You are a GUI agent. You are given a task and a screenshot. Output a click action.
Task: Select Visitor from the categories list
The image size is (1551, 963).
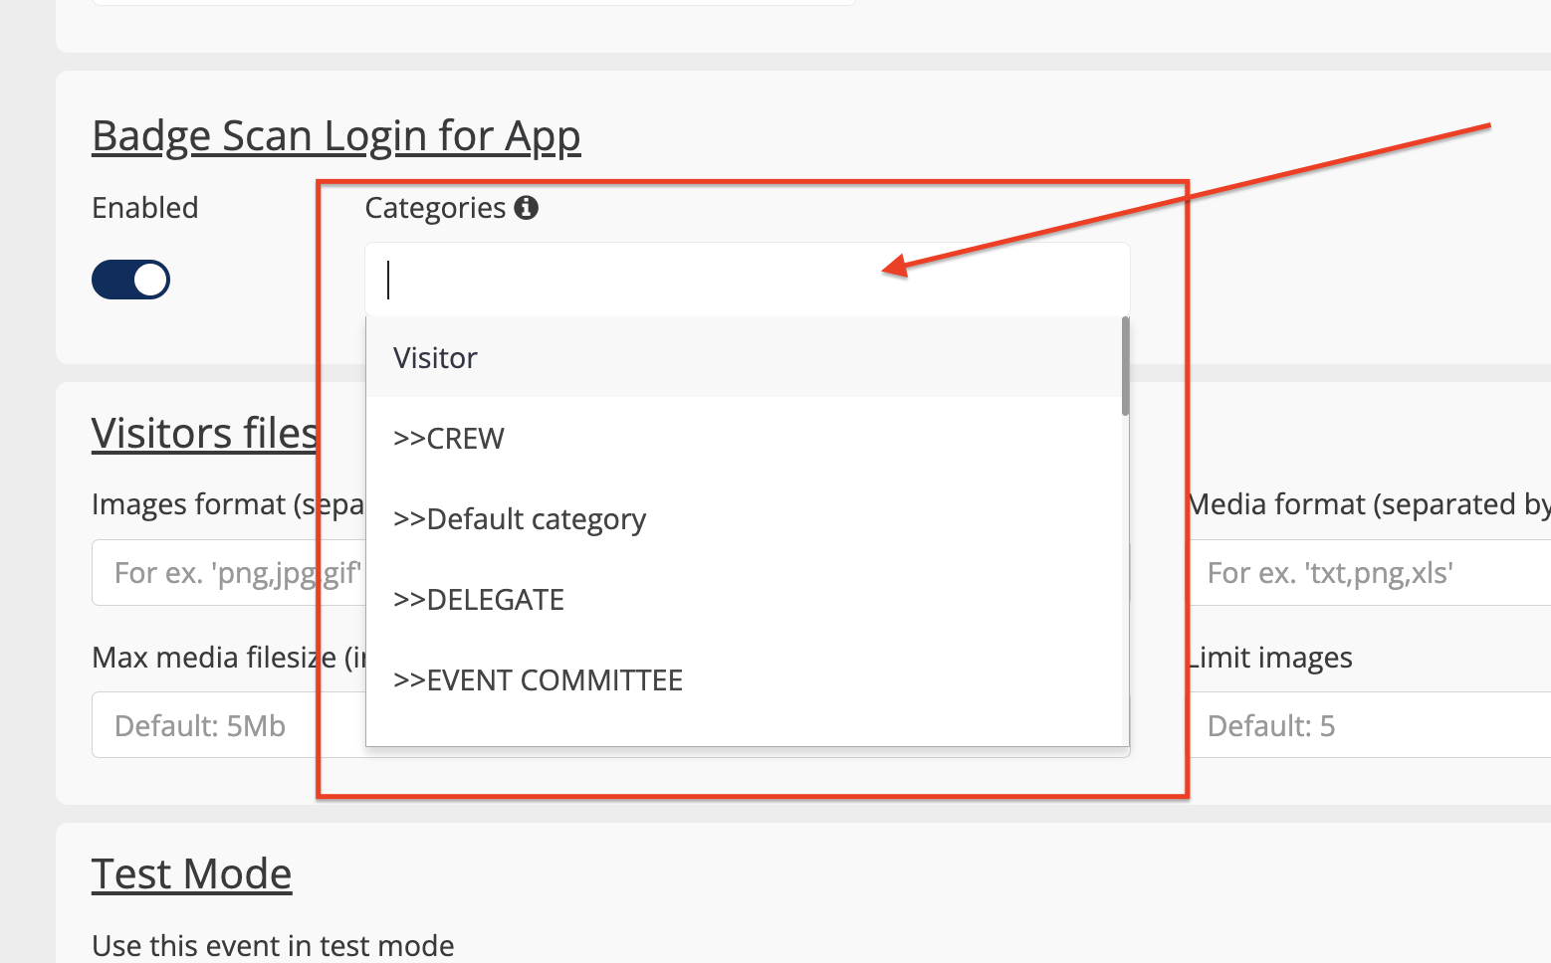point(435,358)
